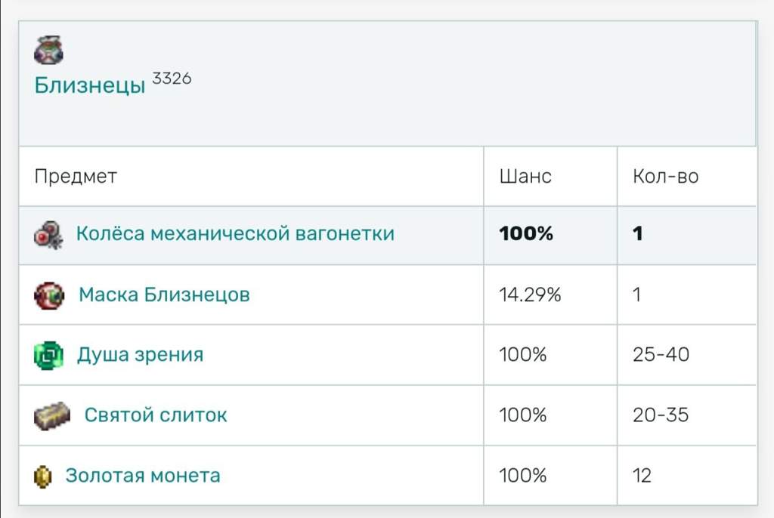Click the Золотая монета coin icon
774x518 pixels.
point(42,476)
